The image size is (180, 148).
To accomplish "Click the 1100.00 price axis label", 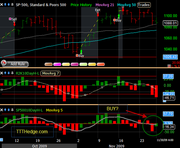I will [170, 16].
